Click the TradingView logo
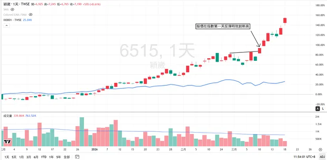The image size is (327, 160). pyautogui.click(x=8, y=141)
